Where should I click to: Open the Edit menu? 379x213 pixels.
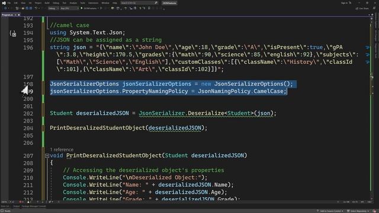pos(16,3)
